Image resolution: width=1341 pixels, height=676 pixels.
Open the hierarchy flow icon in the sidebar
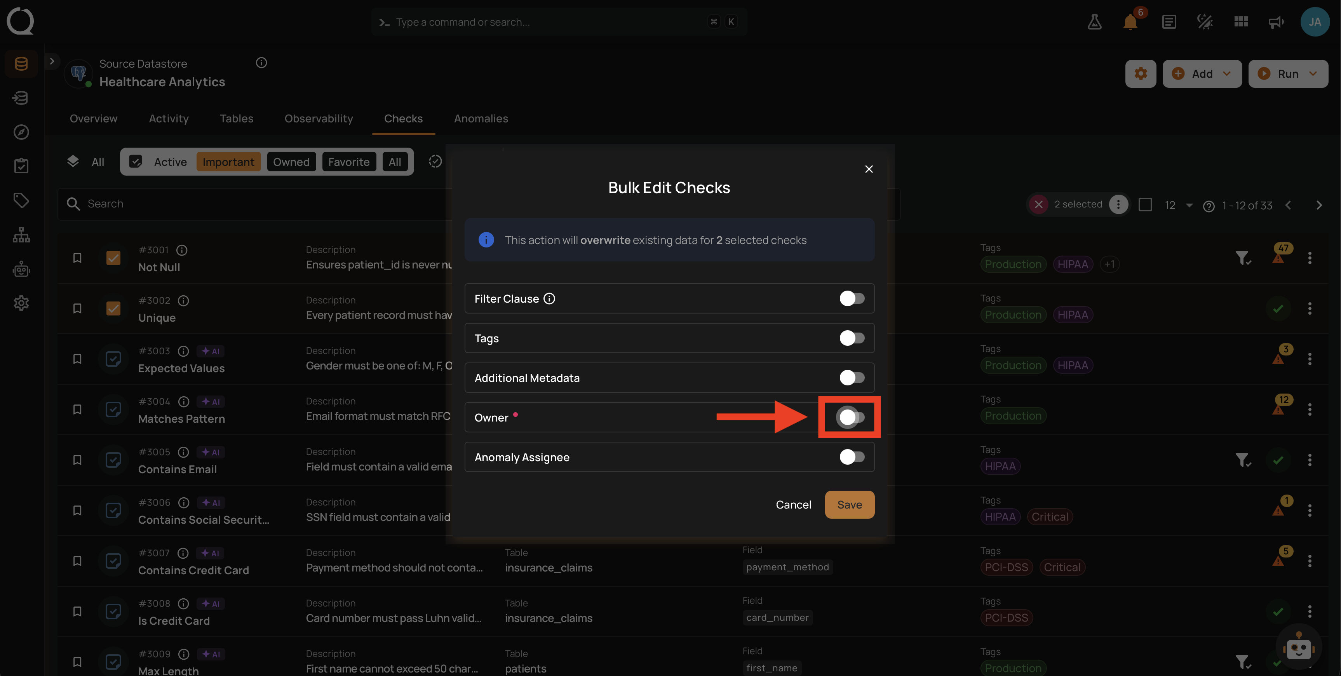point(21,234)
